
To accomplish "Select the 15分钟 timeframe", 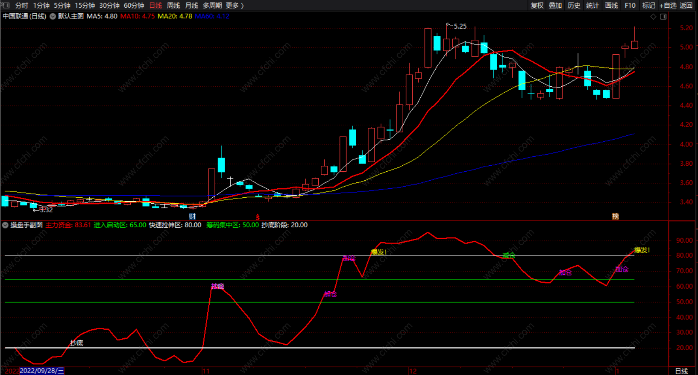I will (85, 6).
